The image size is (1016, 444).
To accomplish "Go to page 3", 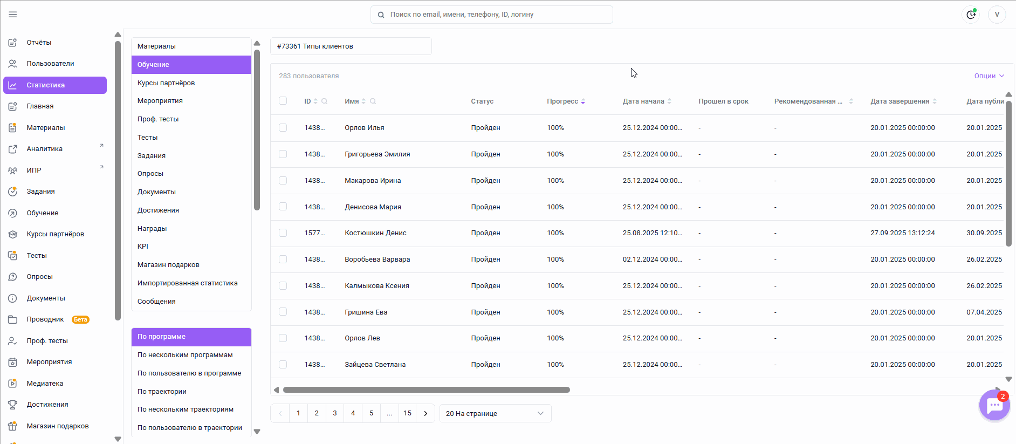I will [335, 413].
